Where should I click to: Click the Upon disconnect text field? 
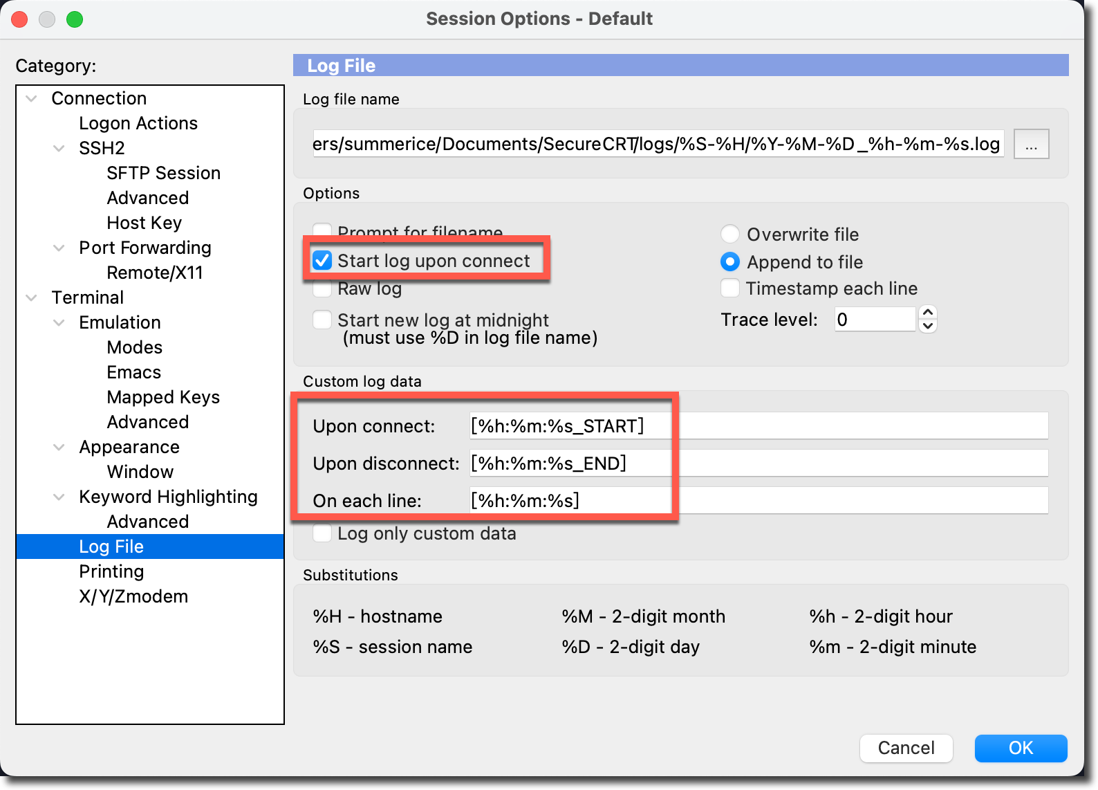coord(759,463)
